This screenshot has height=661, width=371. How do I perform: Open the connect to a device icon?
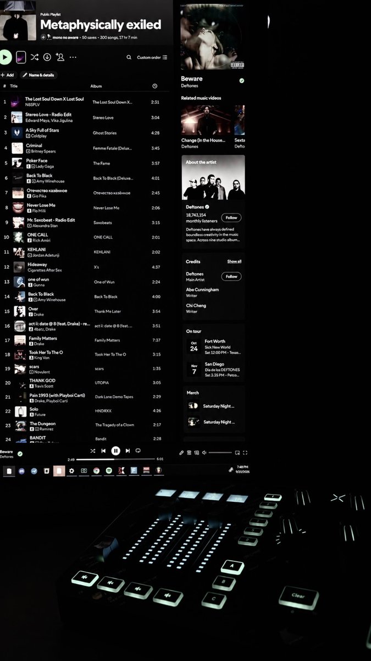tap(196, 453)
